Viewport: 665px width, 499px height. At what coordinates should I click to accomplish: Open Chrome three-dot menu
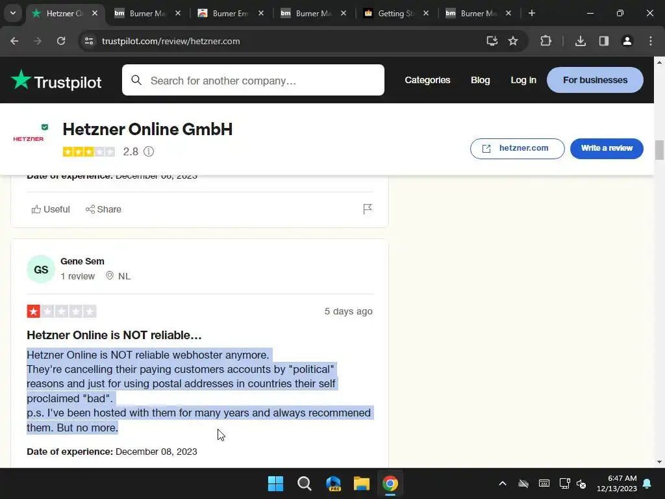pos(651,41)
